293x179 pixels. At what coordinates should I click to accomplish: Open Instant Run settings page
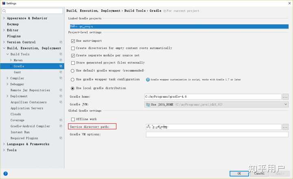point(20,132)
